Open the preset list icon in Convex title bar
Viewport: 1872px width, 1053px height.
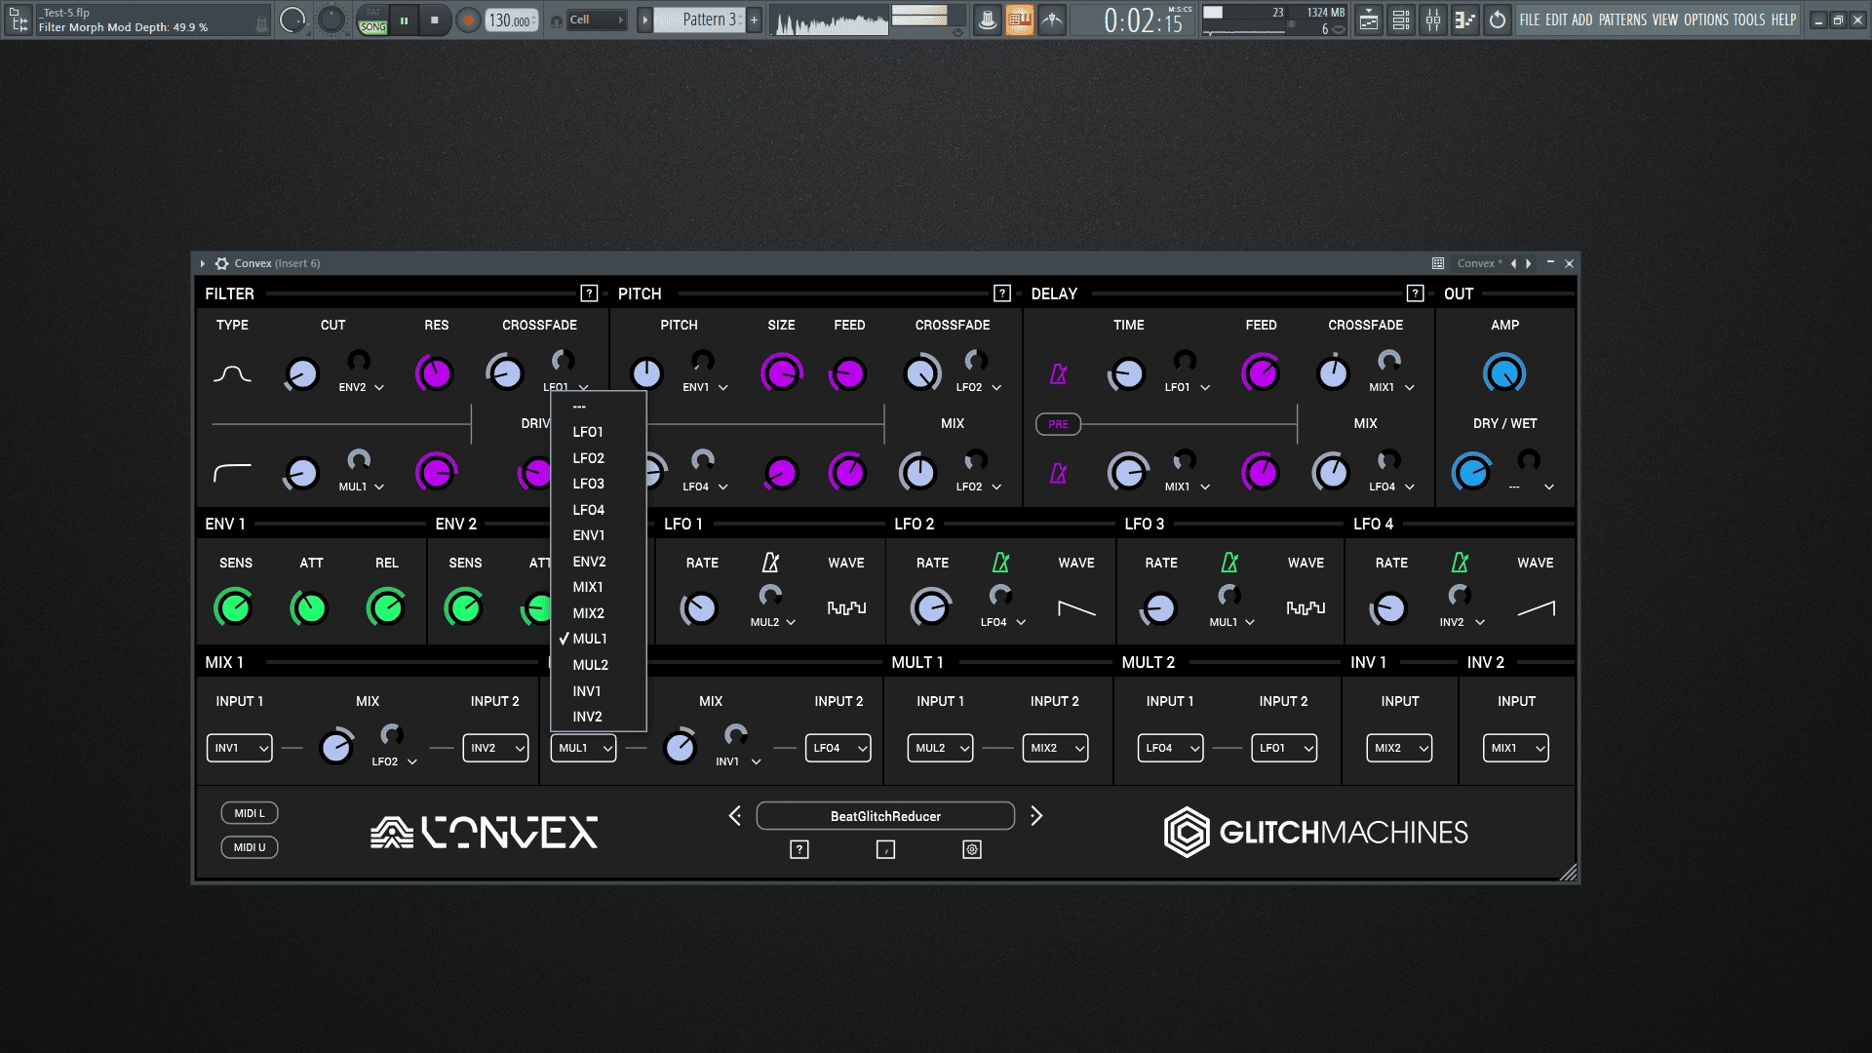(1438, 263)
